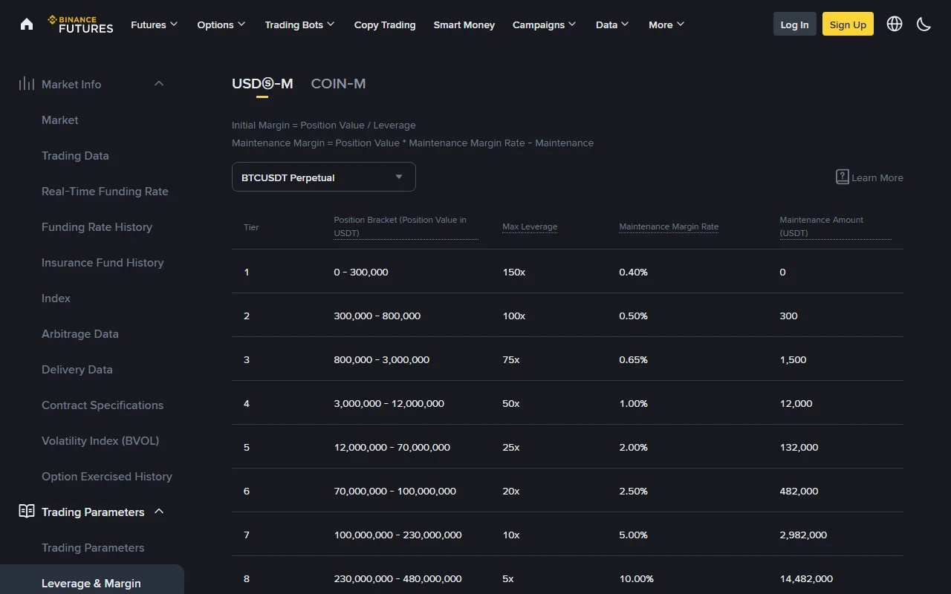Open Trading Data in sidebar
This screenshot has height=594, width=951.
(75, 155)
